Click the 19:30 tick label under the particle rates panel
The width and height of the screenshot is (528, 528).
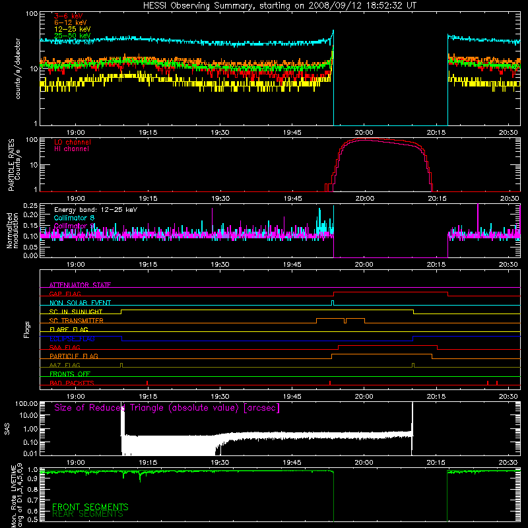click(x=220, y=199)
